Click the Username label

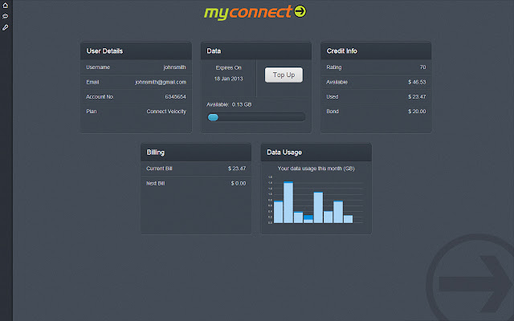pos(98,67)
